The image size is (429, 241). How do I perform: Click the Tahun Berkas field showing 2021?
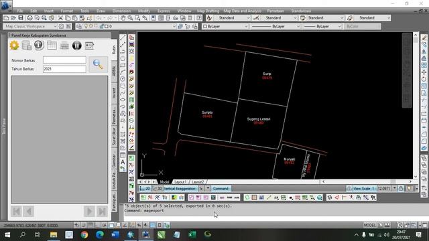64,69
